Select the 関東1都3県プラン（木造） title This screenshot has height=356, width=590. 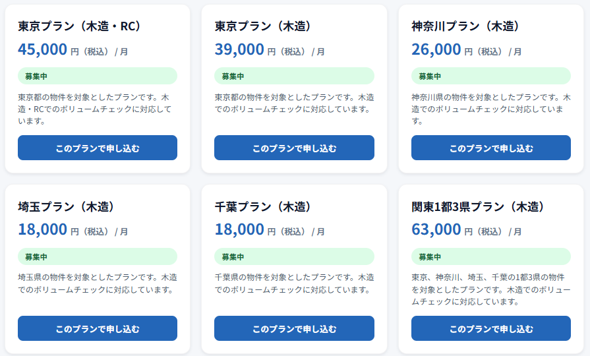click(x=479, y=206)
